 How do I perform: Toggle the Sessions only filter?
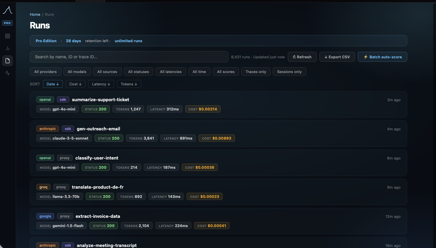click(290, 72)
